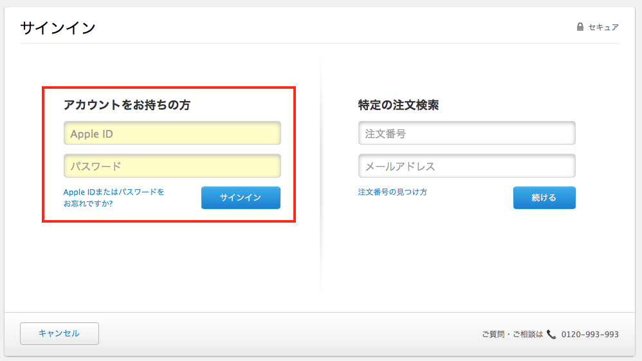Click the キャンセル cancel button

[59, 333]
